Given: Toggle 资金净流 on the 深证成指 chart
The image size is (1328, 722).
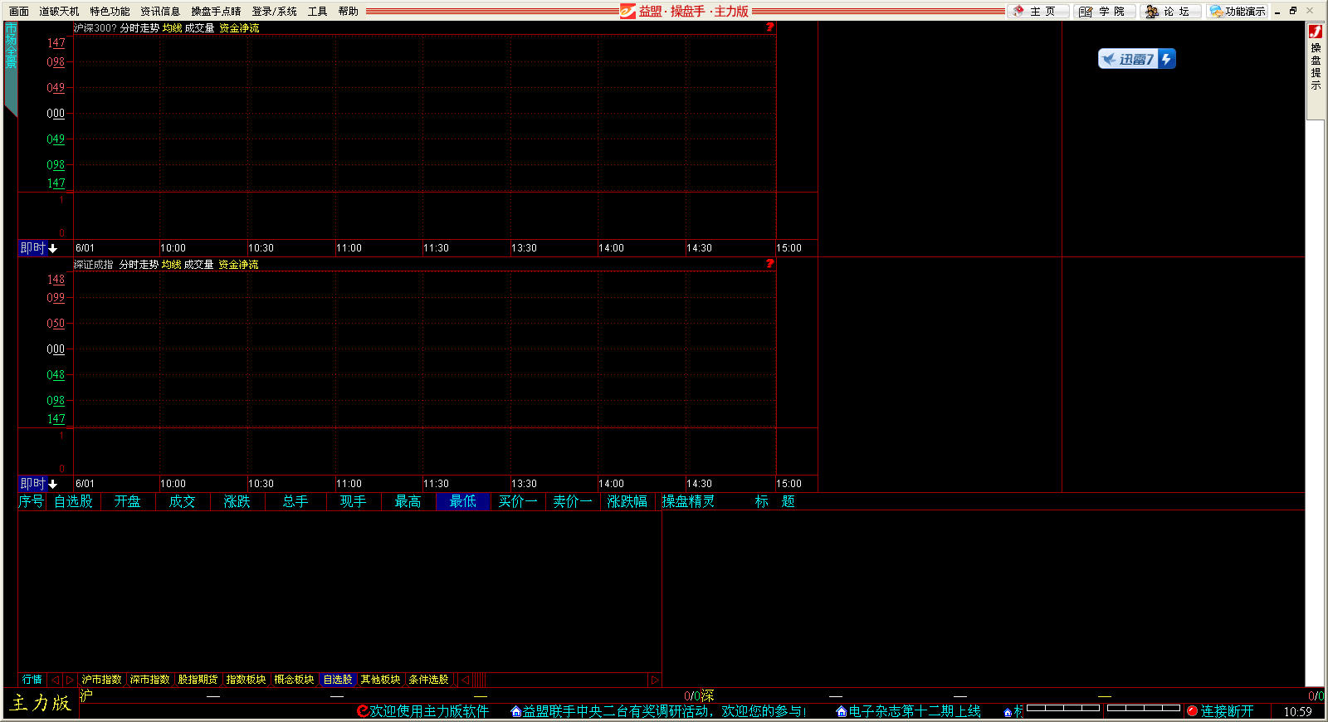Looking at the screenshot, I should coord(238,265).
